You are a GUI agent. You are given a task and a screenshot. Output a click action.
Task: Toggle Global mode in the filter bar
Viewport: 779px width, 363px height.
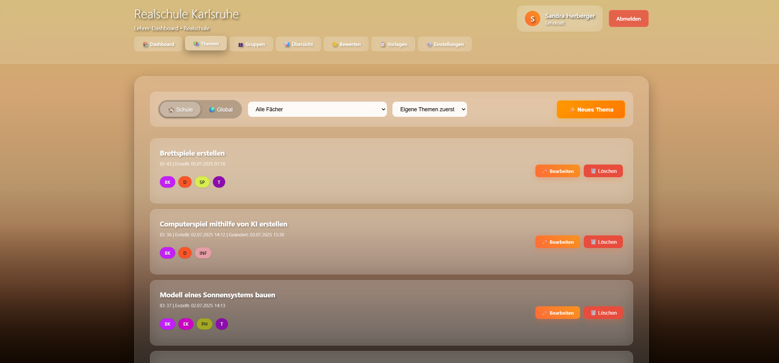tap(221, 109)
